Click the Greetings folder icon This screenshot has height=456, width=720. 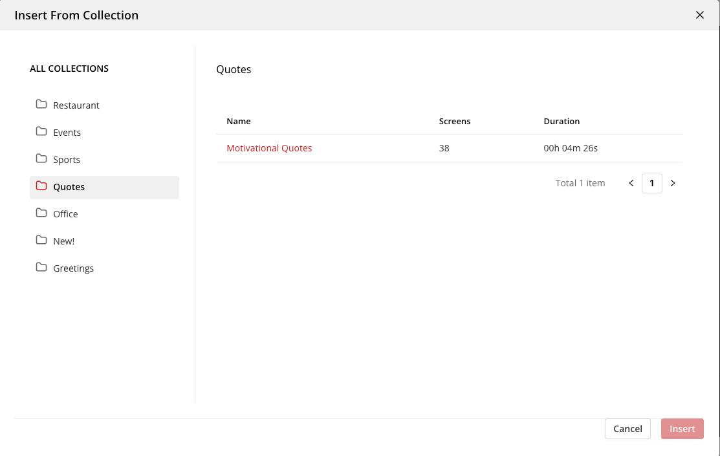pos(41,267)
